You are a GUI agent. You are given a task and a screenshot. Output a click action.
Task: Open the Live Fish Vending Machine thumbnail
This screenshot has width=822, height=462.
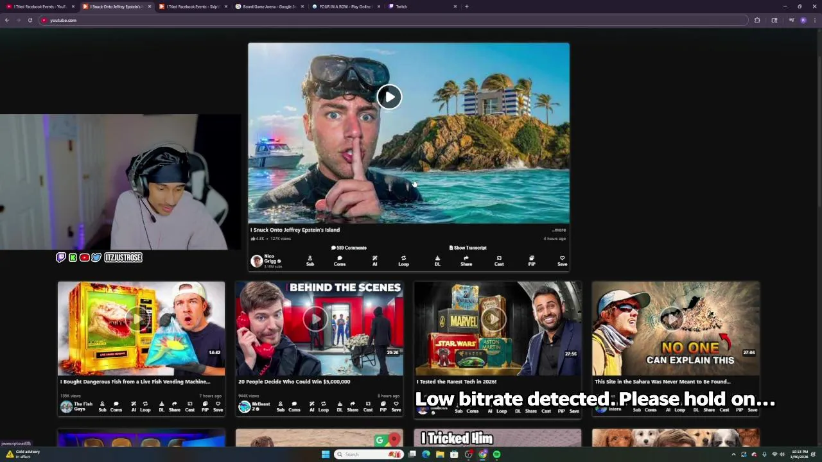click(141, 329)
